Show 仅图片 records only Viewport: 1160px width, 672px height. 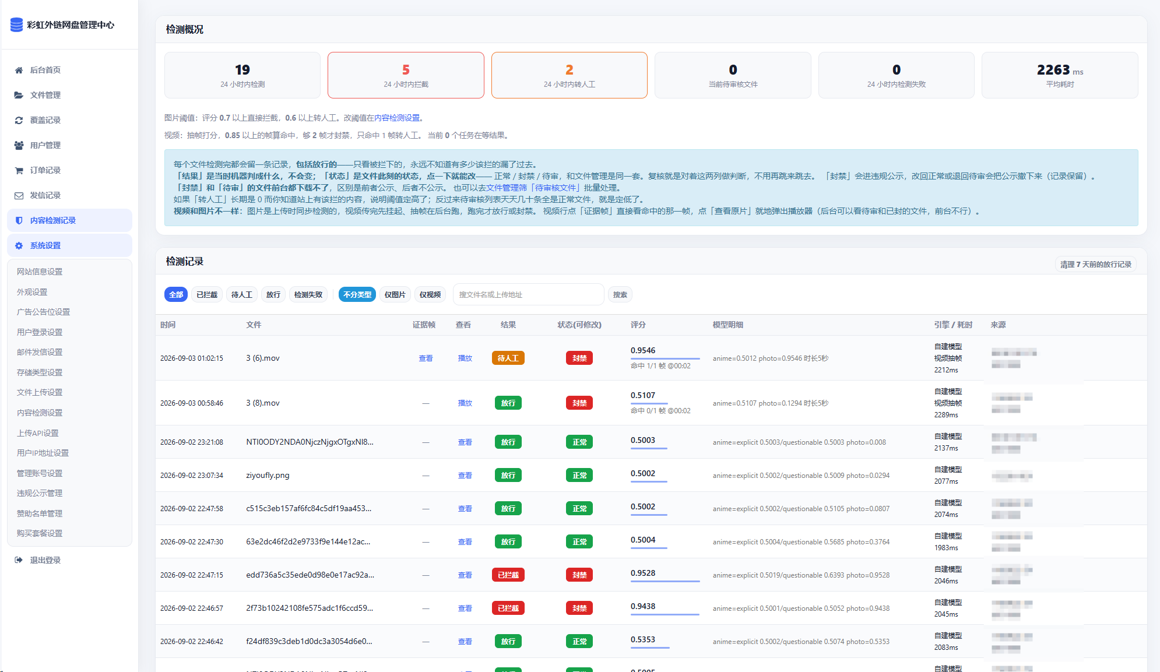pos(395,294)
